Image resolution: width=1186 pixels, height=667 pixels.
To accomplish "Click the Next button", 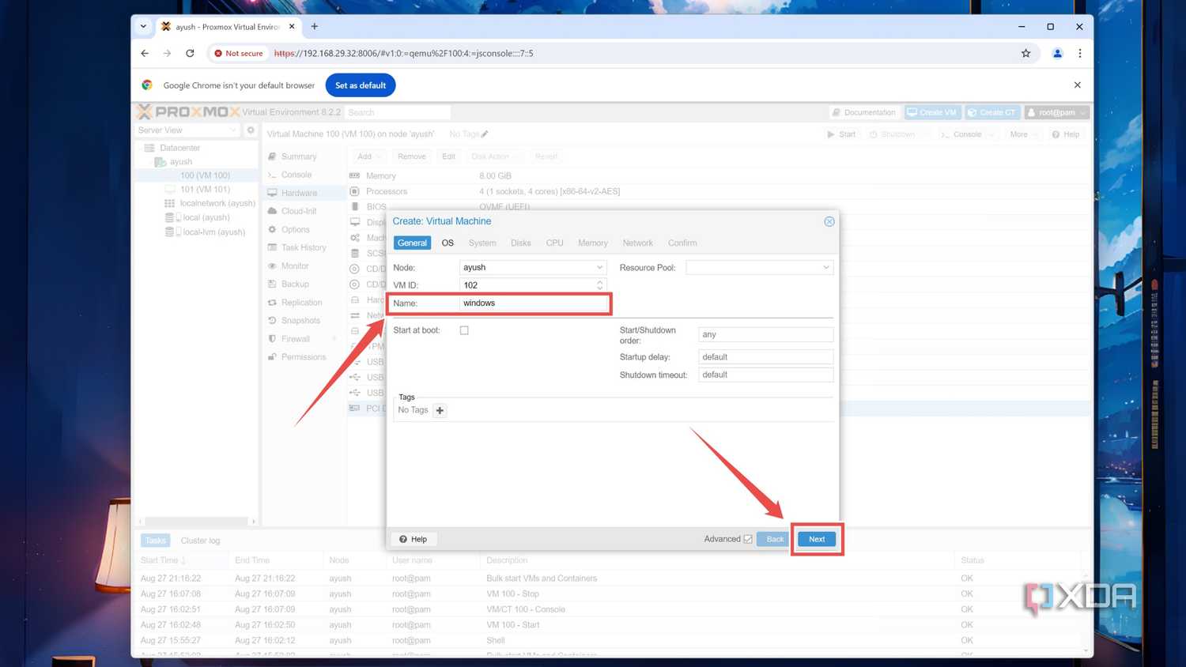I will pyautogui.click(x=817, y=539).
